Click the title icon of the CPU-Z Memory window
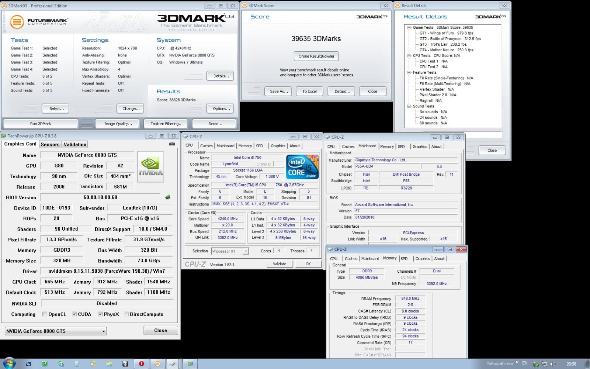 click(330, 249)
